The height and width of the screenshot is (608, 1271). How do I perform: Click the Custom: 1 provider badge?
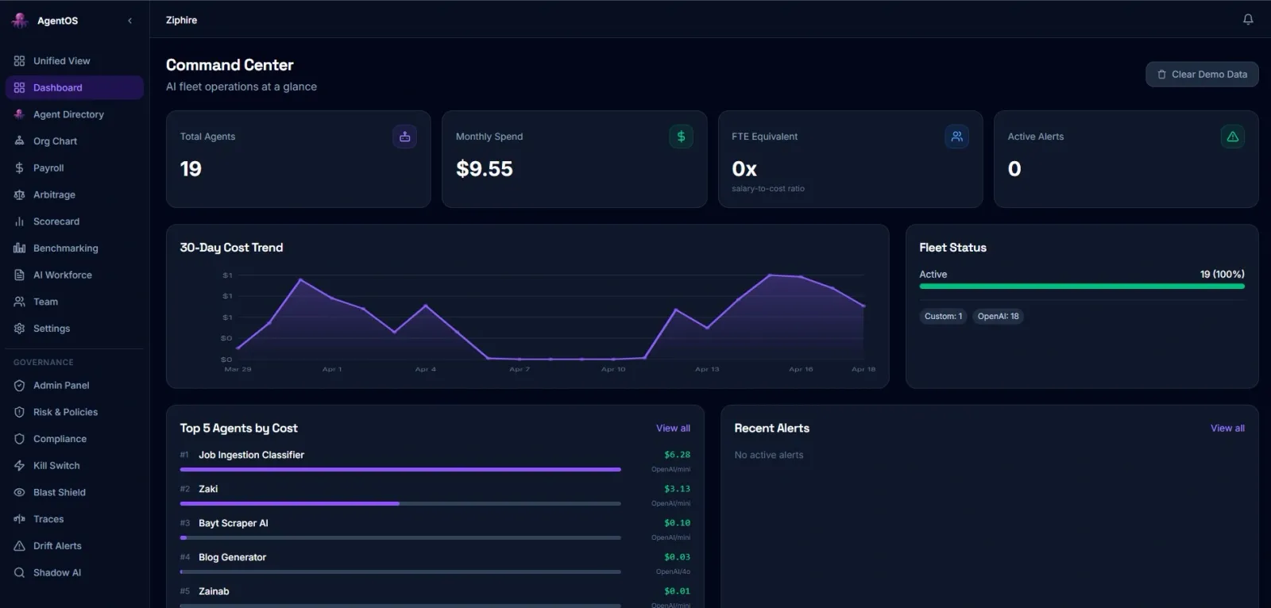[943, 317]
